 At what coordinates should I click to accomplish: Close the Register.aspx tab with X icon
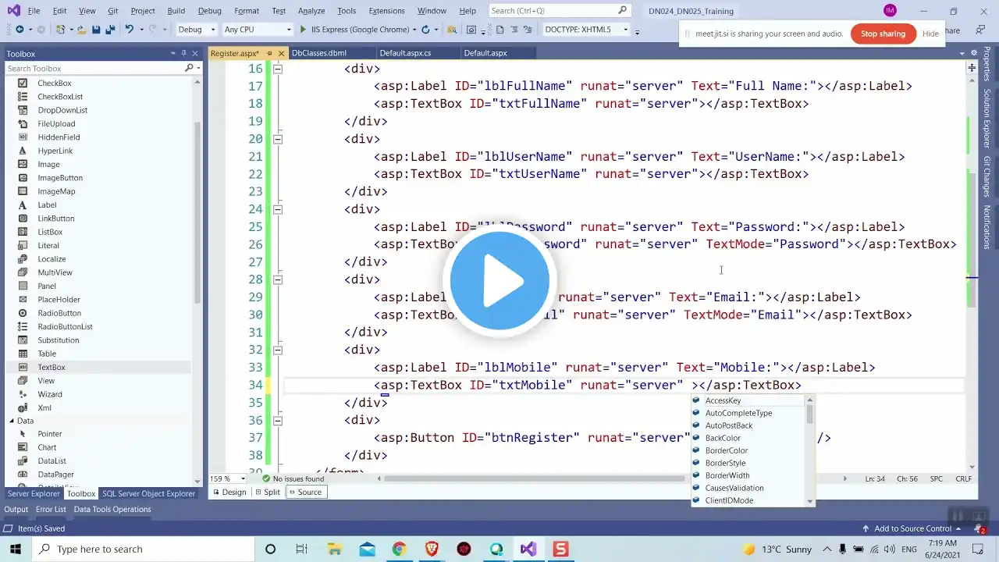[280, 53]
